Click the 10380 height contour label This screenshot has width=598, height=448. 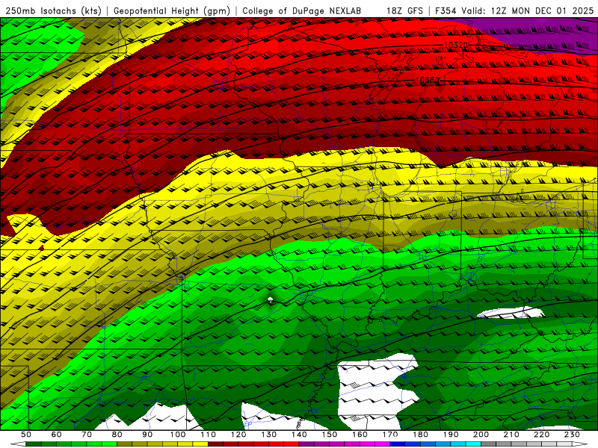pyautogui.click(x=427, y=80)
